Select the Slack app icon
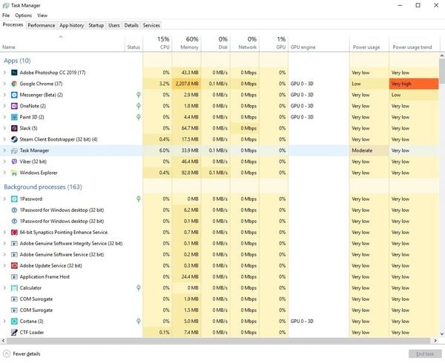 click(x=14, y=128)
